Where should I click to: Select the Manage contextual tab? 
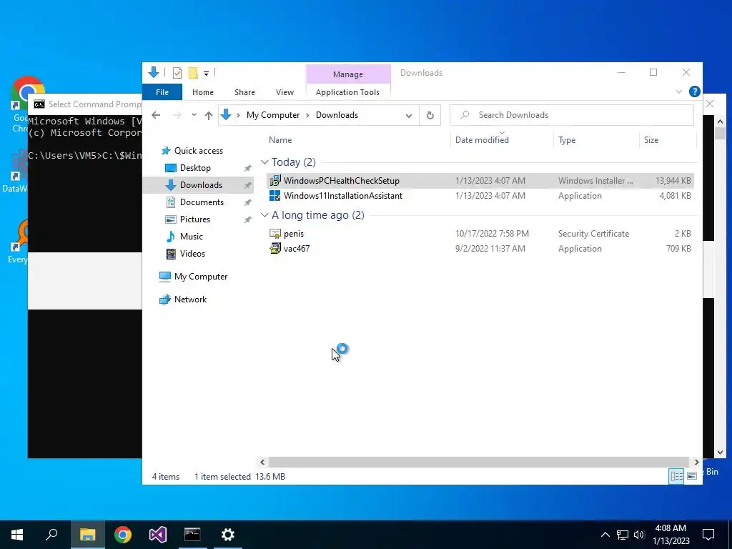(x=348, y=74)
